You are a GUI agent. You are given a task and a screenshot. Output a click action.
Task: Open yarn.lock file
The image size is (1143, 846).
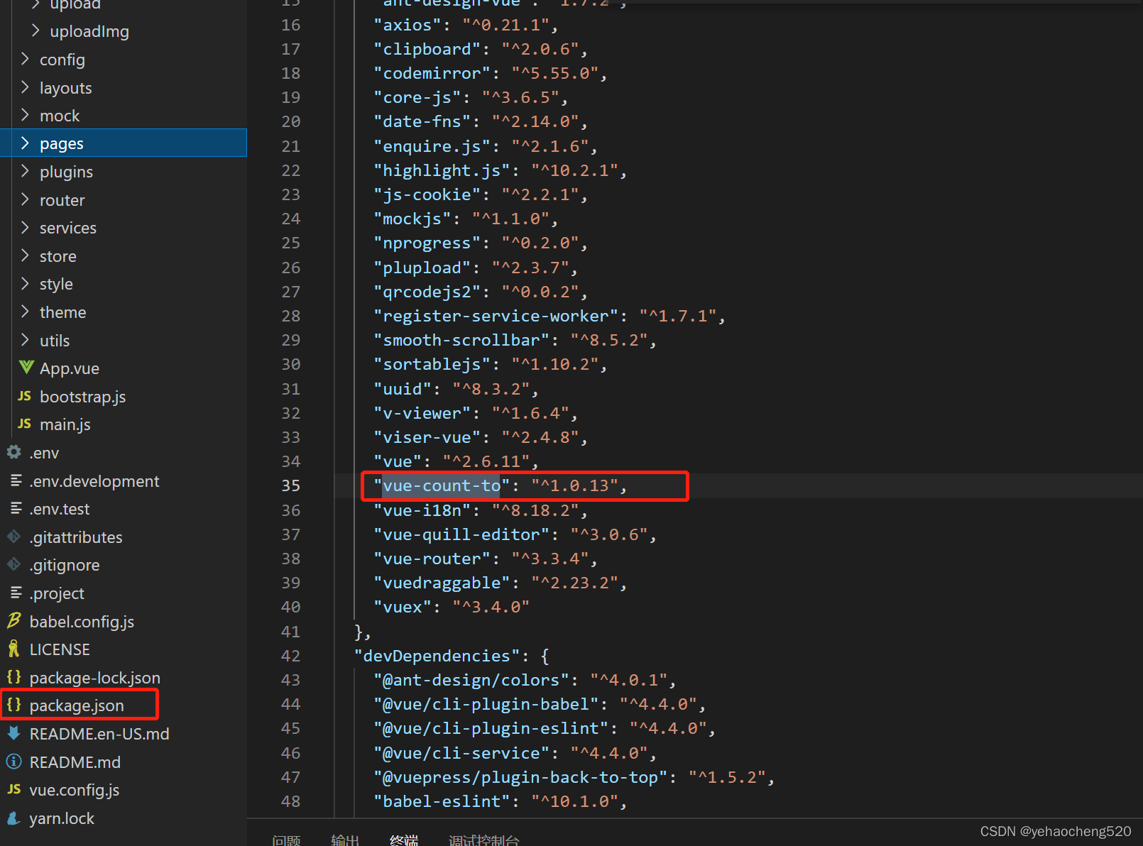coord(62,818)
